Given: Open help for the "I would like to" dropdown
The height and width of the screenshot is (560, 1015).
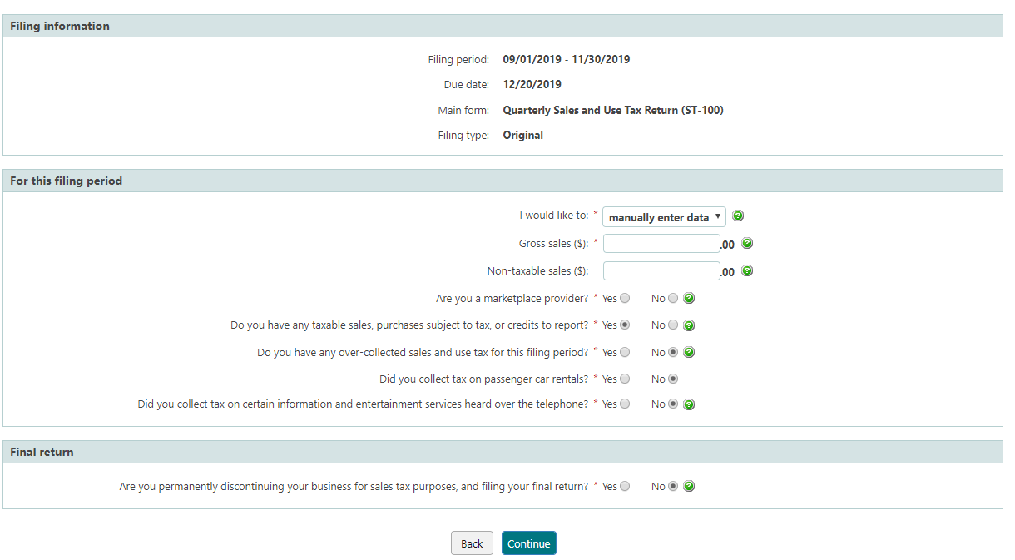Looking at the screenshot, I should (738, 216).
